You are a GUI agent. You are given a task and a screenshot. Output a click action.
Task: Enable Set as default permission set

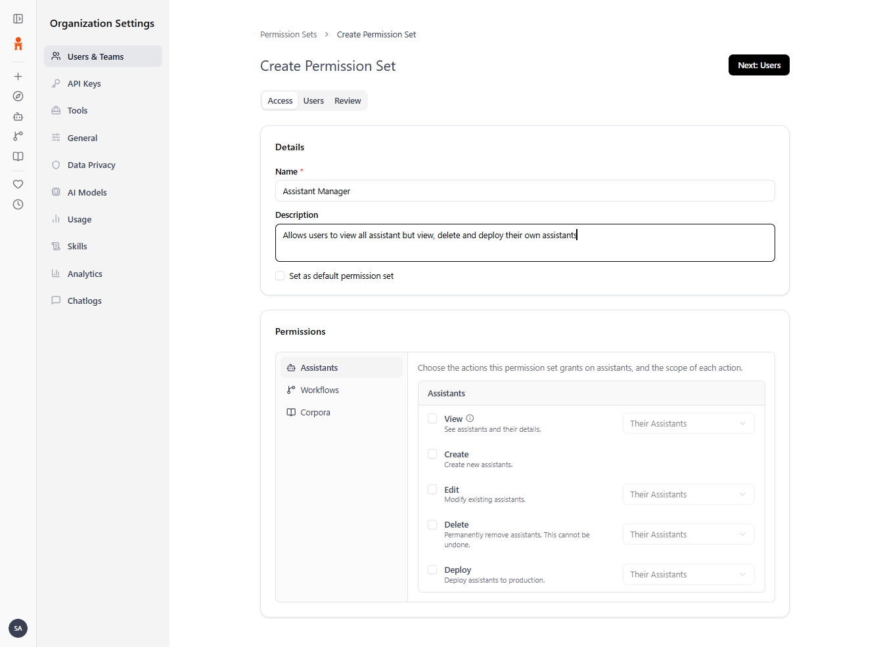(280, 276)
